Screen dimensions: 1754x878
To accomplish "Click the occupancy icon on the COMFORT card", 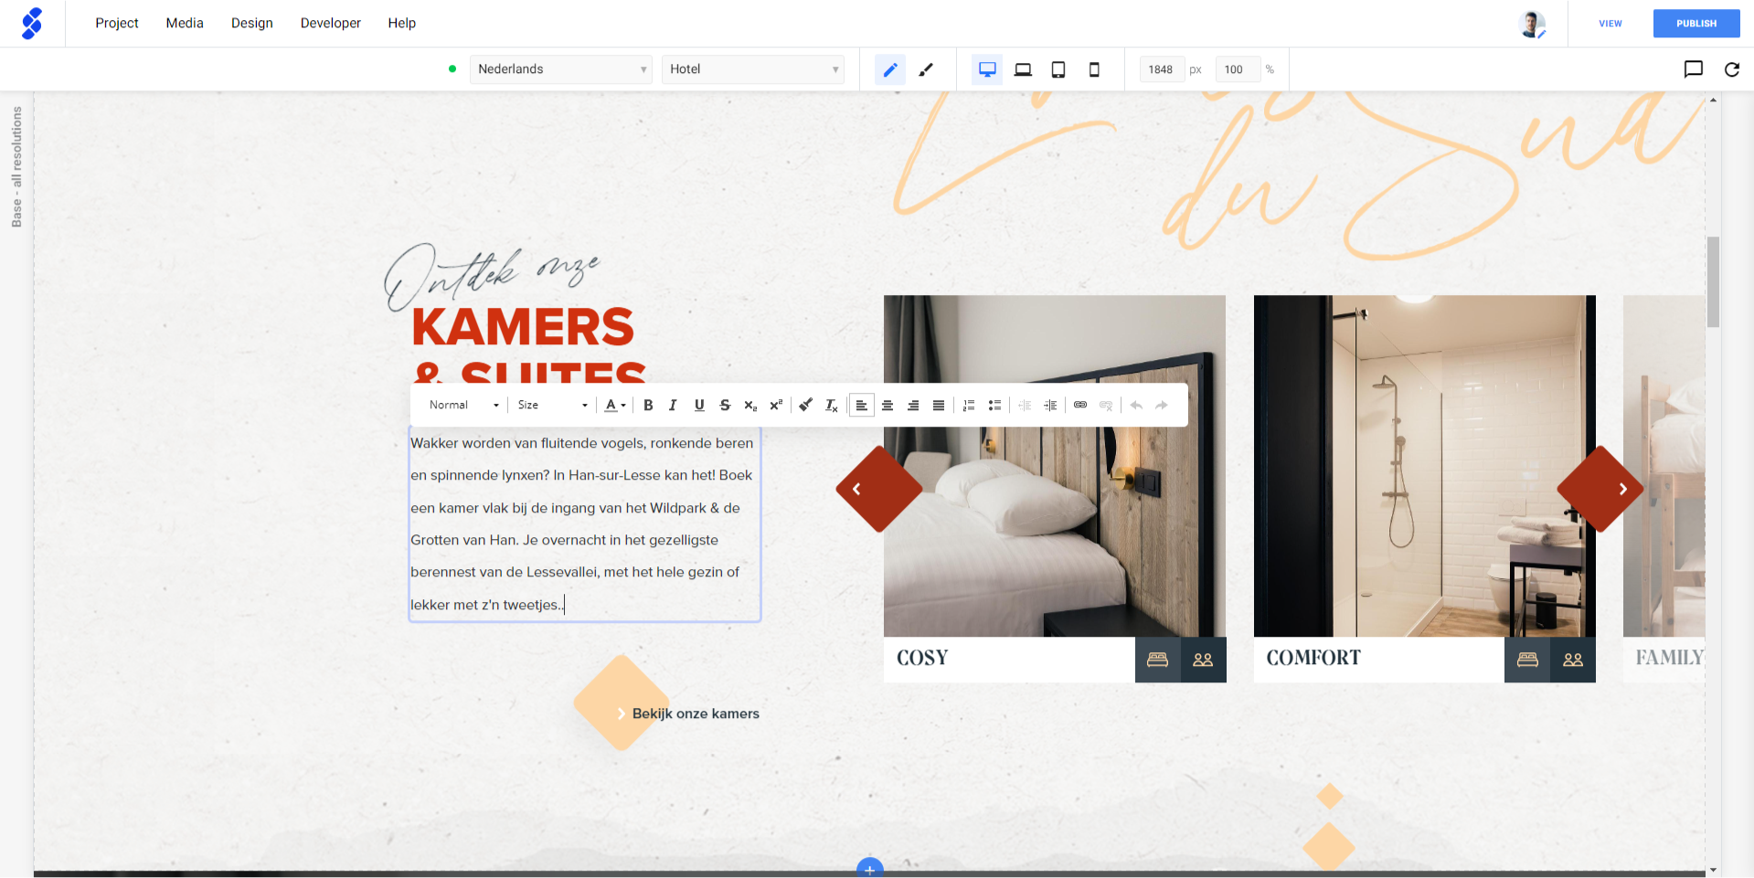I will pyautogui.click(x=1573, y=660).
